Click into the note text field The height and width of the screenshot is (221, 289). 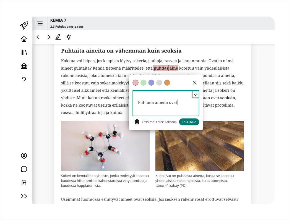point(166,103)
